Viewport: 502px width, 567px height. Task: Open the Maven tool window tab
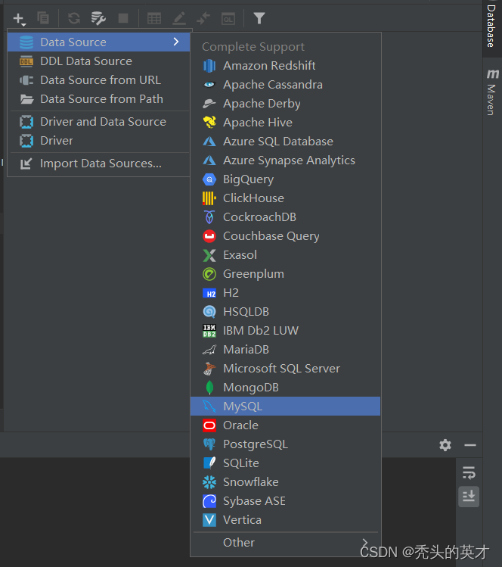point(491,92)
